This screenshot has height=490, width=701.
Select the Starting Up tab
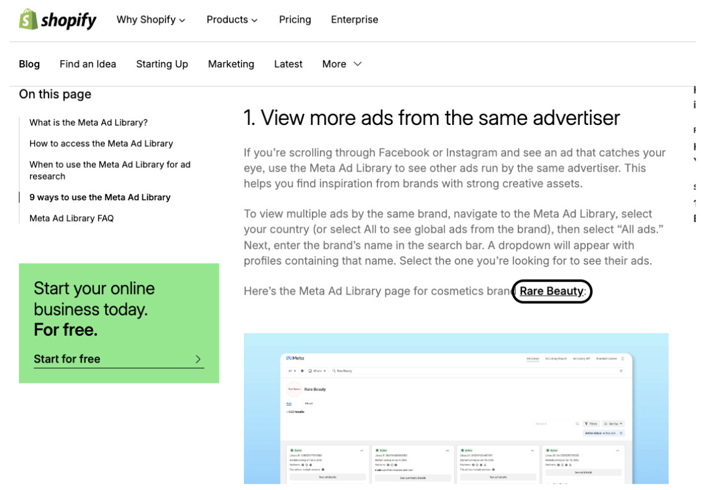pos(162,64)
